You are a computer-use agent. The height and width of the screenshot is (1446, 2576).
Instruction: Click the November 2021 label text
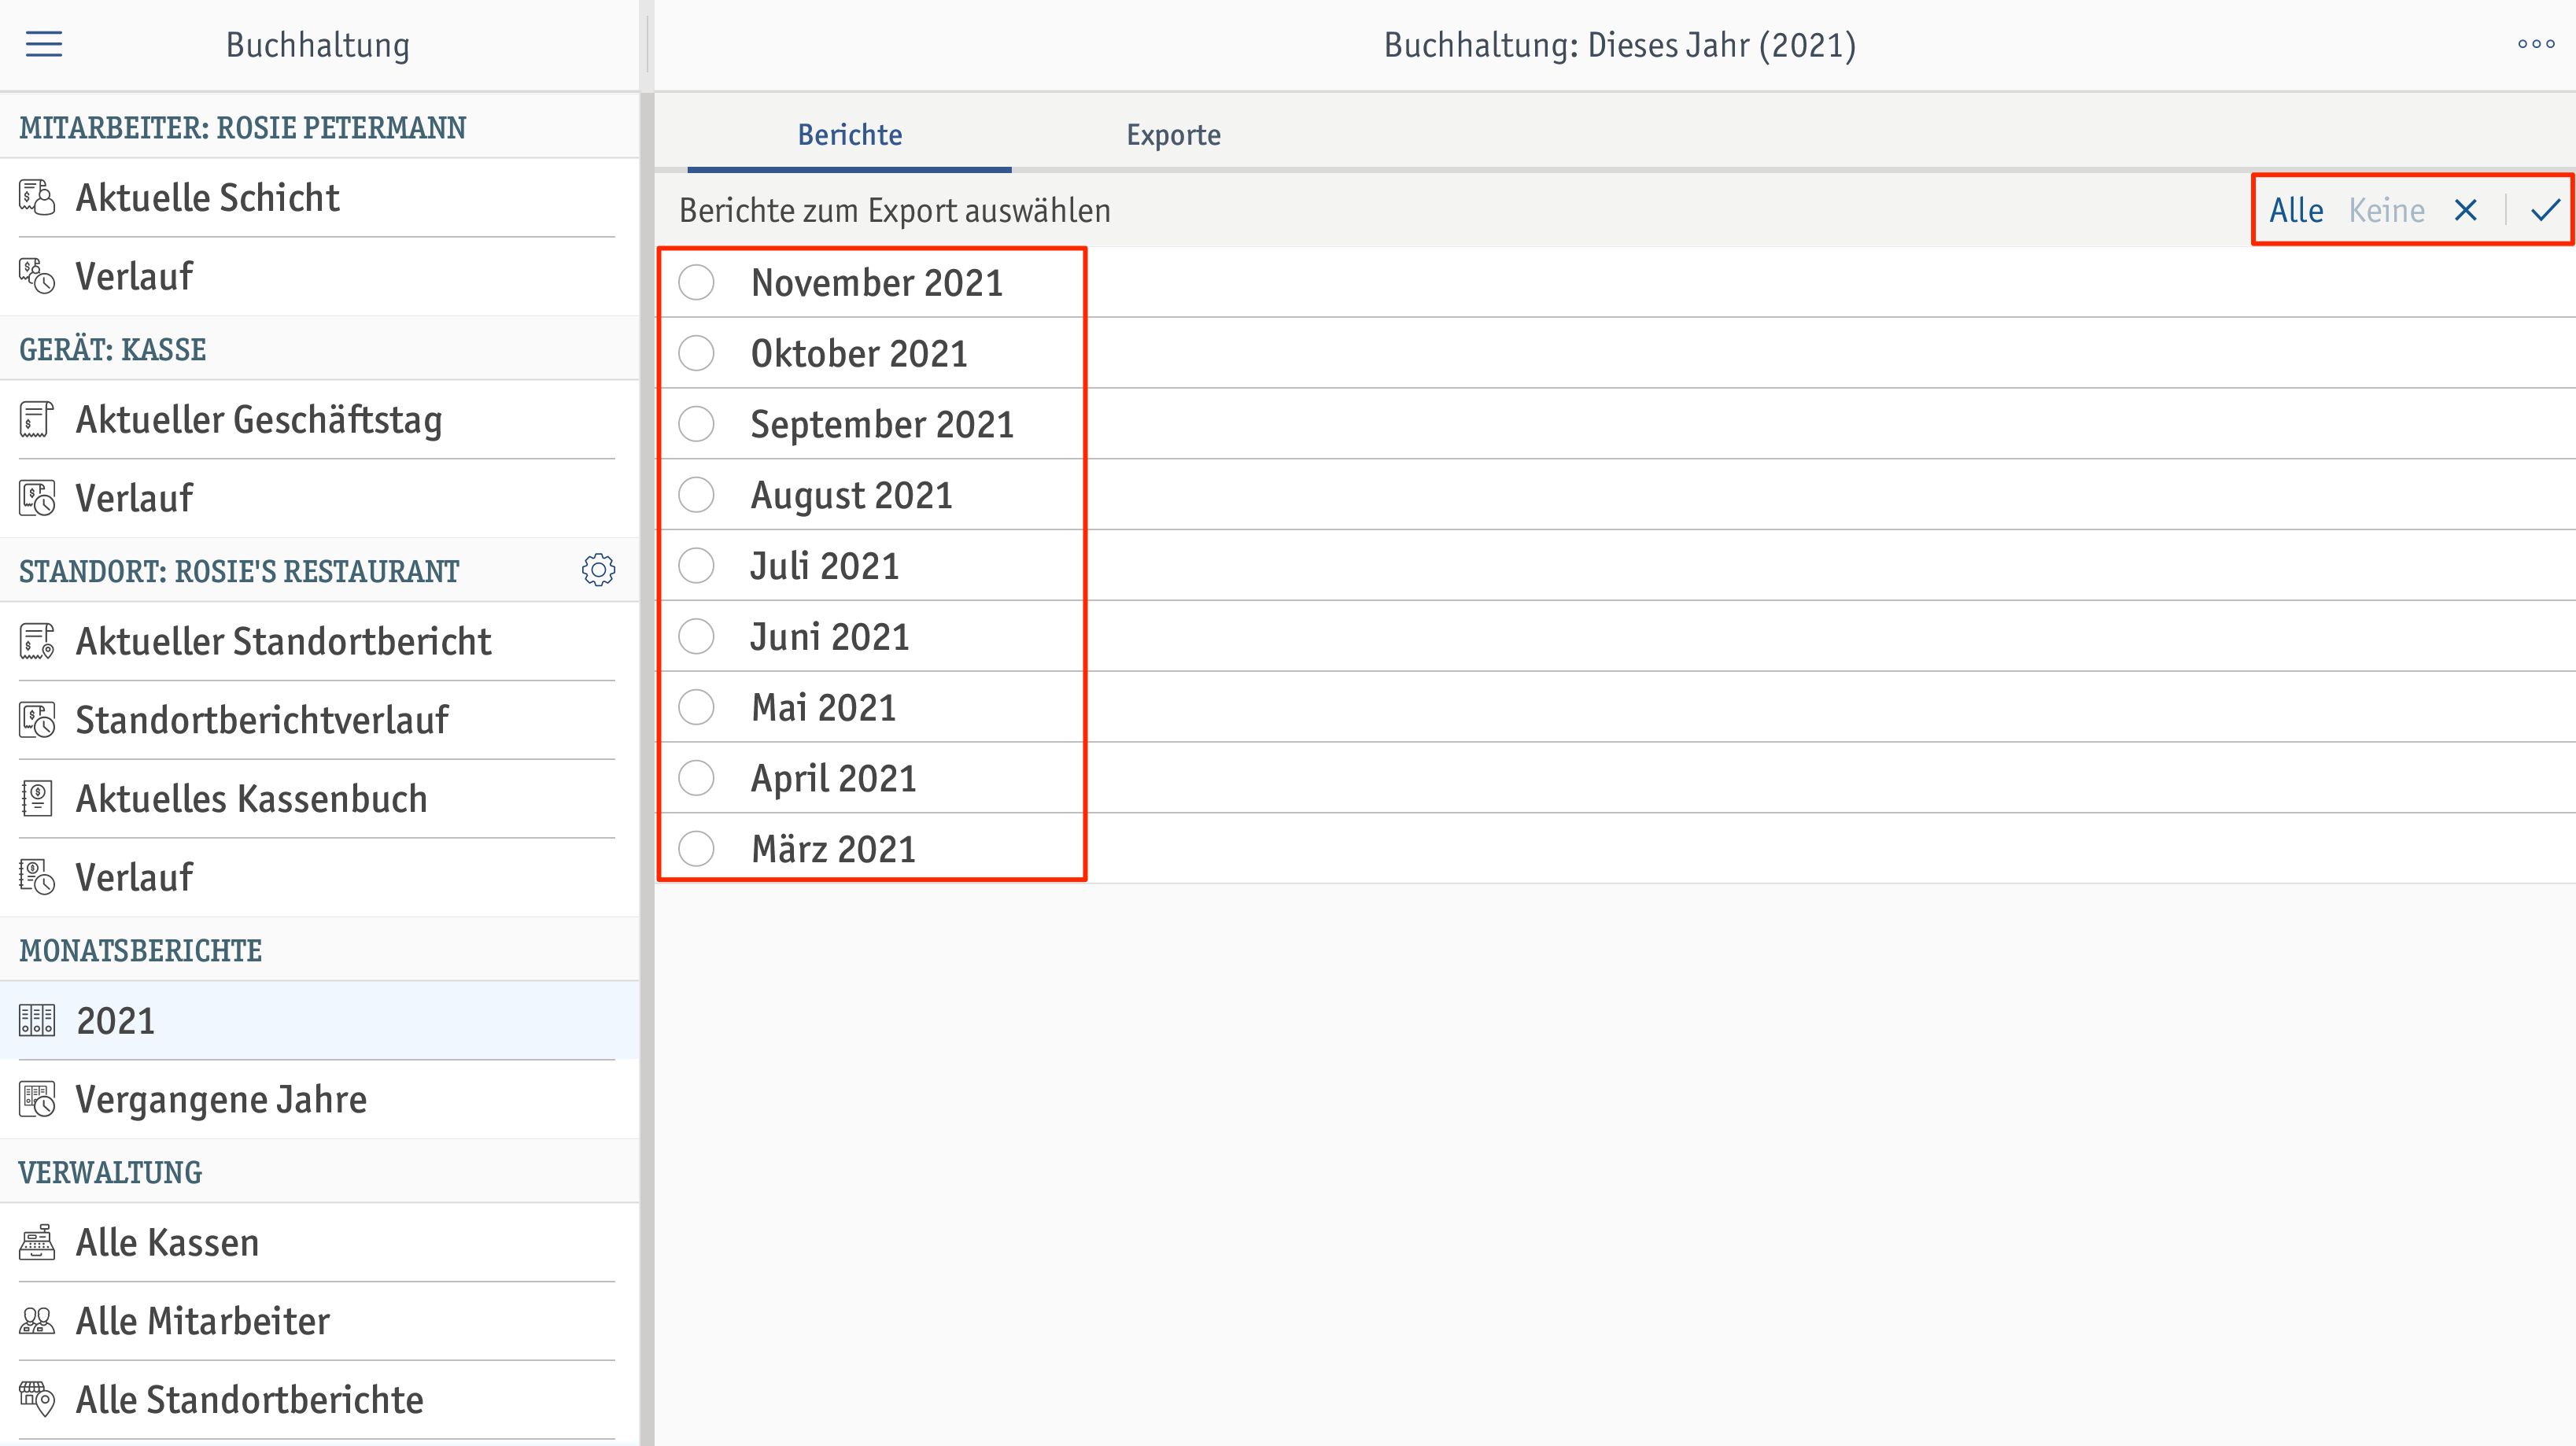click(877, 283)
